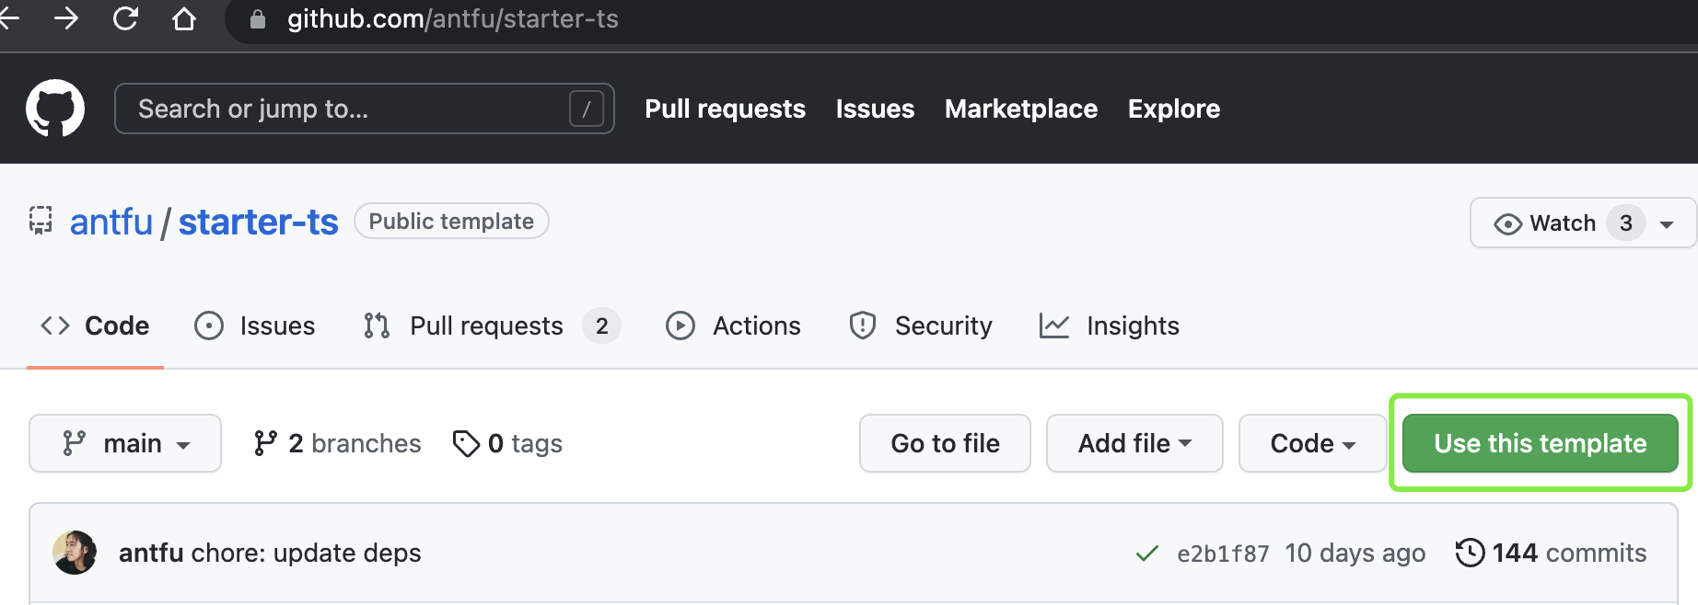The height and width of the screenshot is (605, 1698).
Task: Expand the Watch options dropdown arrow
Action: 1667,224
